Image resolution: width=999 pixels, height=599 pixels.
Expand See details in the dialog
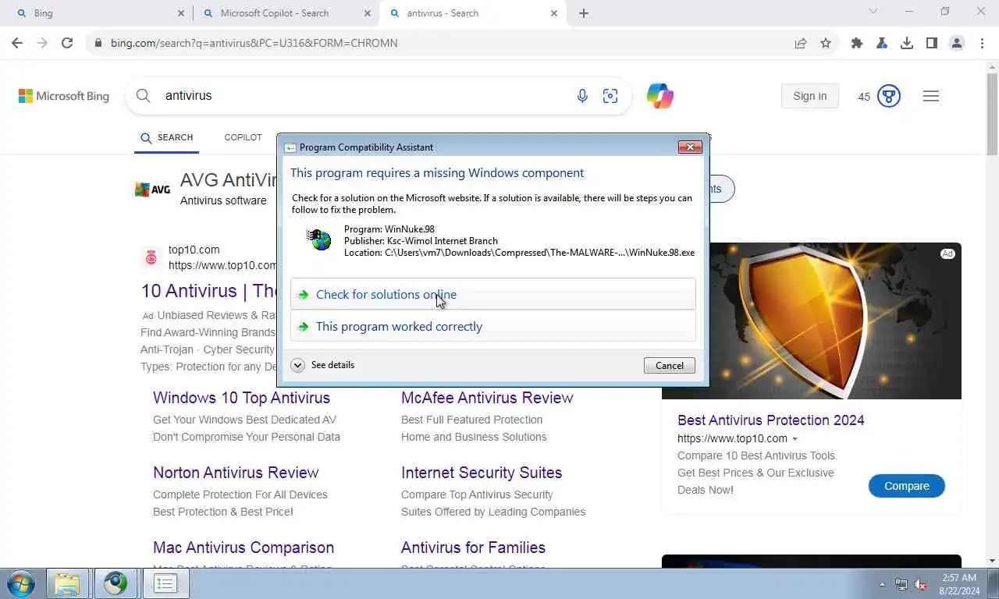pyautogui.click(x=323, y=365)
